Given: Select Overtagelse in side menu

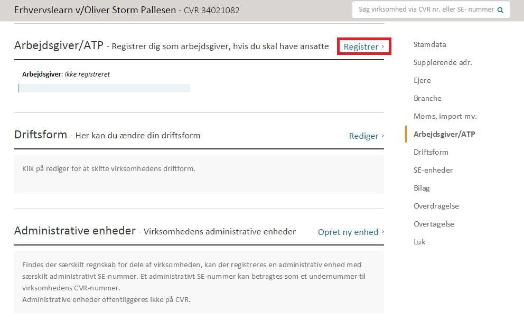Looking at the screenshot, I should [434, 224].
